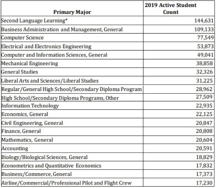The image size is (216, 188).
Task: Click the count value 20,604
Action: tap(205, 140)
